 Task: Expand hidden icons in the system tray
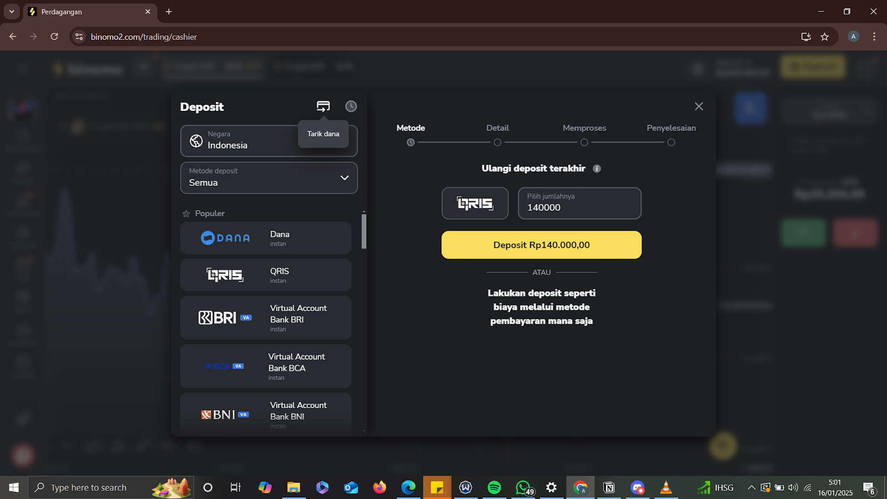(751, 487)
